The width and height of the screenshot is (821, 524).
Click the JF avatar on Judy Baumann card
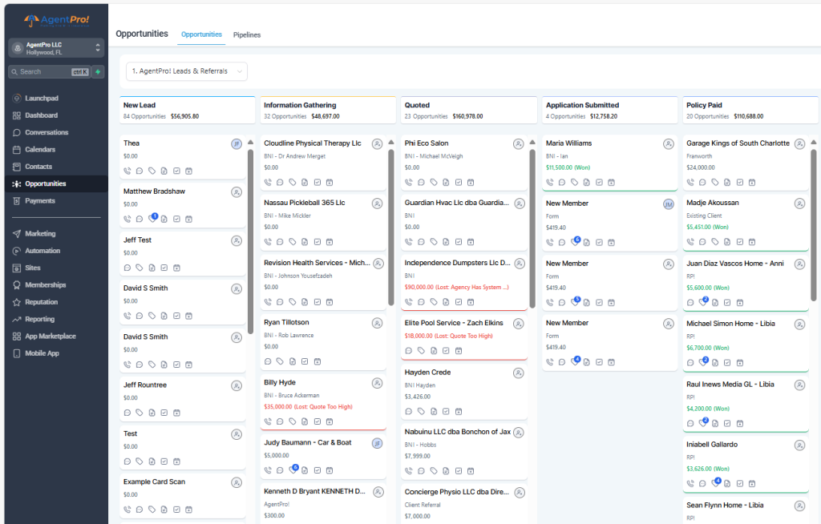(x=377, y=443)
